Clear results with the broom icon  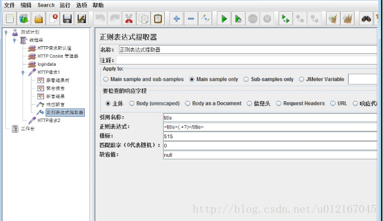tap(333, 18)
